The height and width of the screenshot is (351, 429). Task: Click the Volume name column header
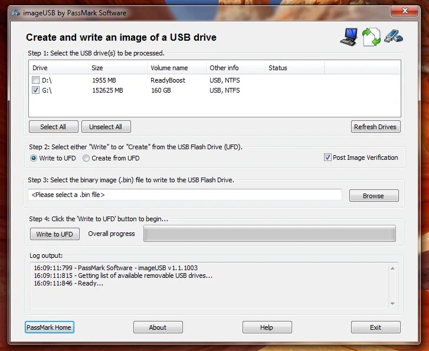coord(177,68)
